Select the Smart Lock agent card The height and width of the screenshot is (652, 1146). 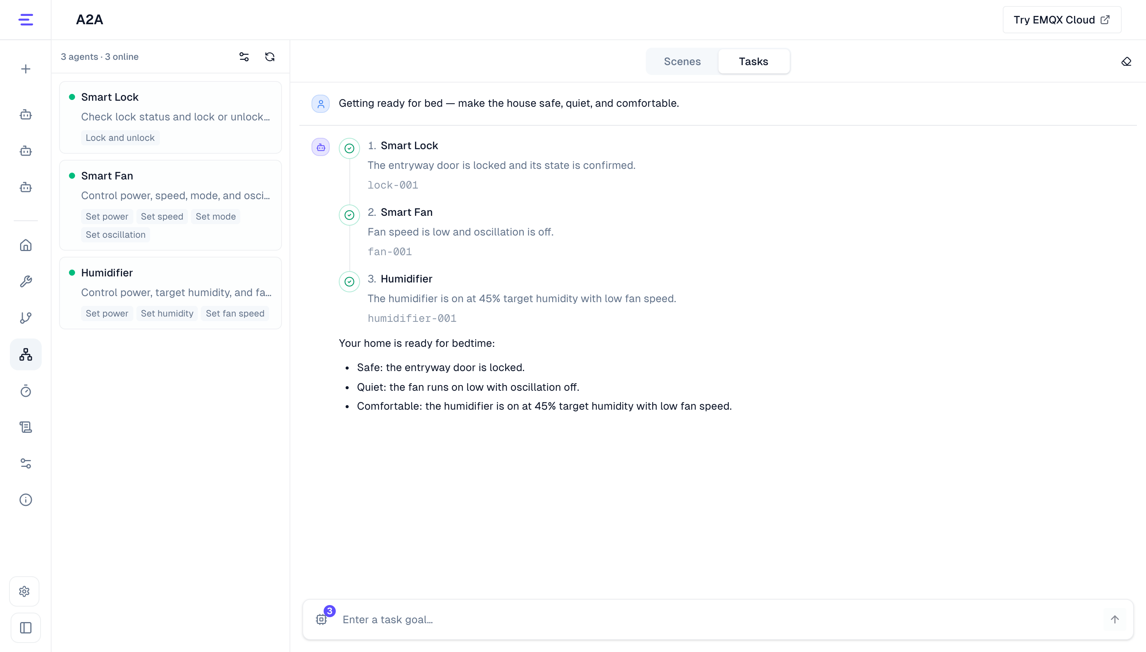click(170, 117)
